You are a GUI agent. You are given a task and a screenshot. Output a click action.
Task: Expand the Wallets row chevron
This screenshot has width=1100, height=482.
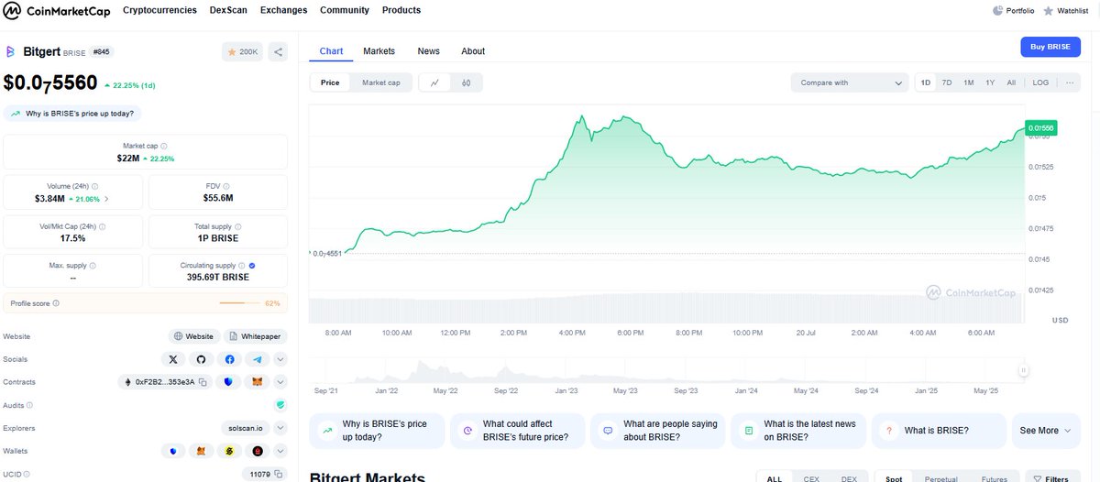280,451
